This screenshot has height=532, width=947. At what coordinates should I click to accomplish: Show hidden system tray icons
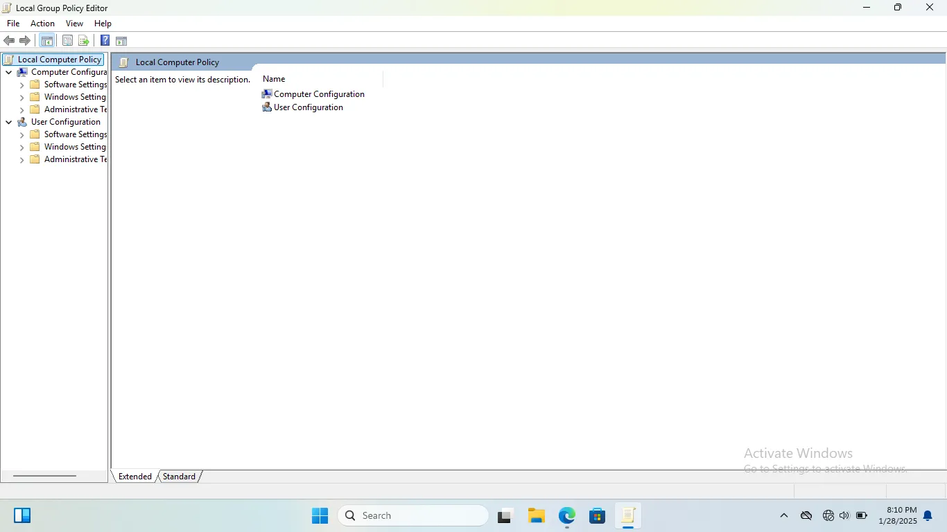tap(784, 515)
